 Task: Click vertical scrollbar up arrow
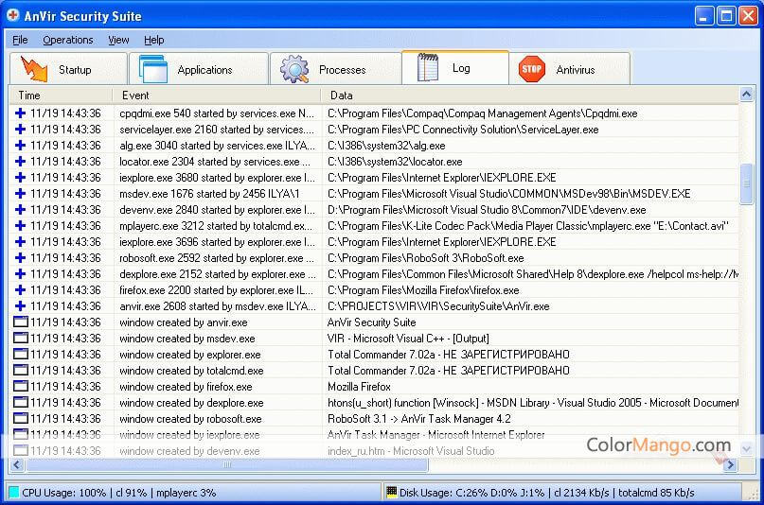[746, 95]
